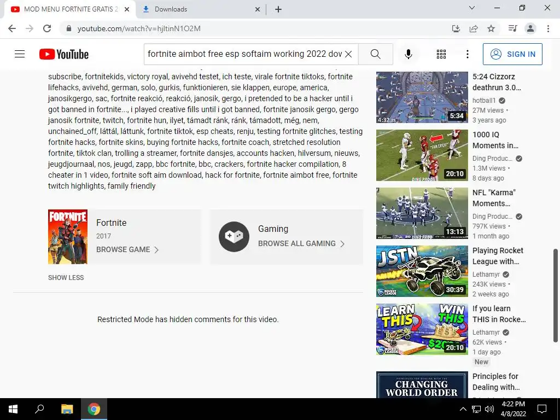This screenshot has width=560, height=420.
Task: Open the volume tray icon
Action: (489, 409)
